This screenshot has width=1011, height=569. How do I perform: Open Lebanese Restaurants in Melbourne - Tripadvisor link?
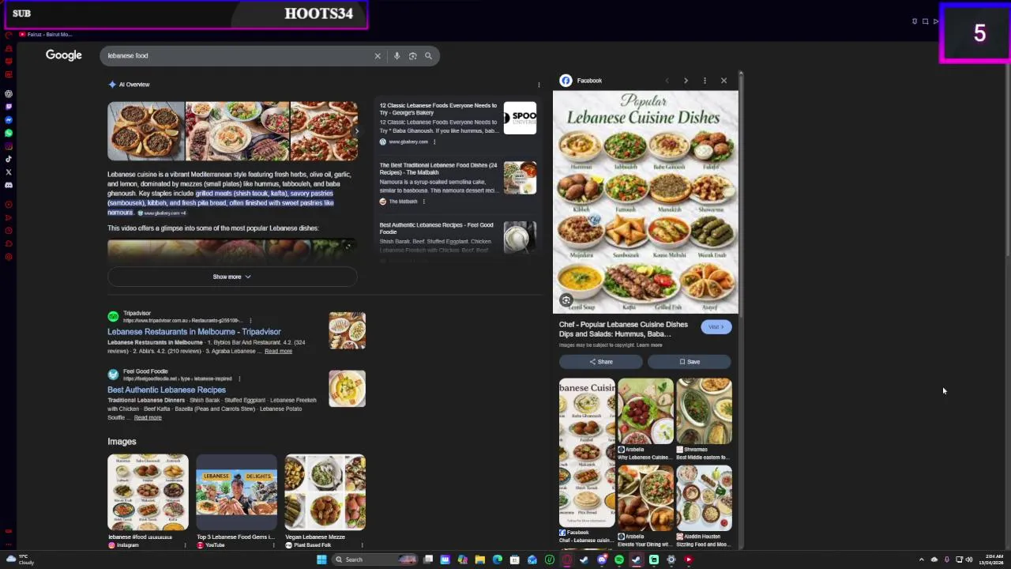pyautogui.click(x=194, y=332)
